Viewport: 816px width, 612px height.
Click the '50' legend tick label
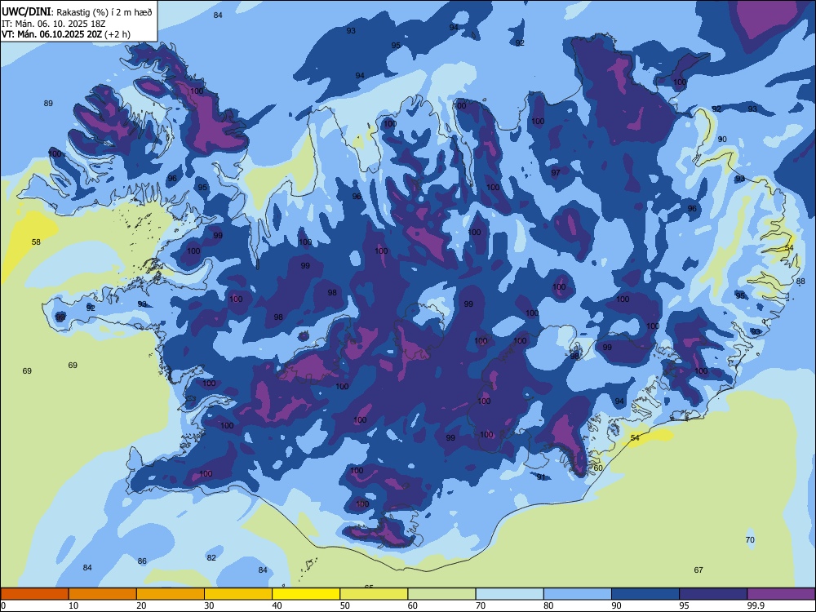click(x=345, y=605)
